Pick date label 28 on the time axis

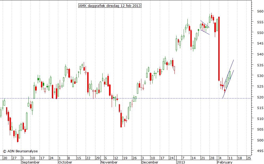212,158
